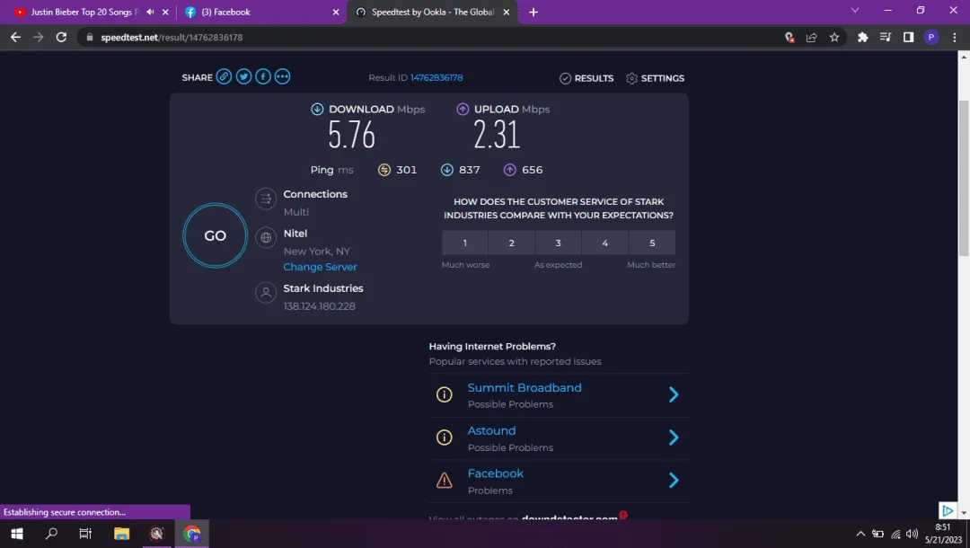Open the RESULTS page
The image size is (970, 548).
coord(586,78)
